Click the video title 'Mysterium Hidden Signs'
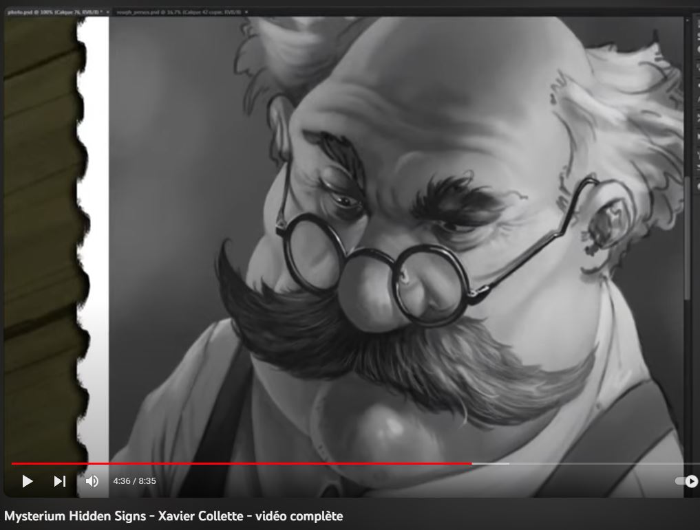 (173, 516)
